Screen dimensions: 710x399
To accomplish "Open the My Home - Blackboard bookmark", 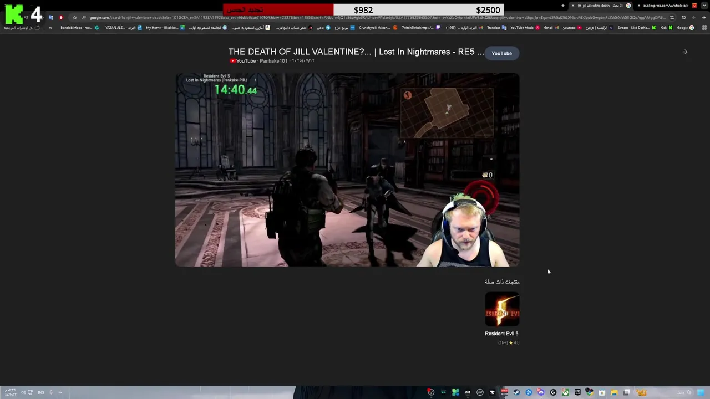I will tap(165, 28).
